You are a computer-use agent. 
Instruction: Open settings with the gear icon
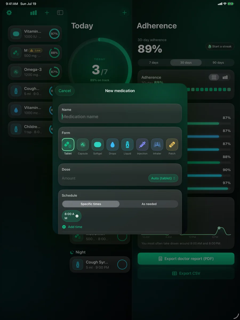tap(9, 13)
